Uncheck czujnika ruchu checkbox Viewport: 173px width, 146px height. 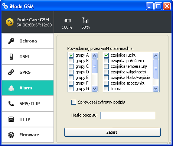point(106,55)
